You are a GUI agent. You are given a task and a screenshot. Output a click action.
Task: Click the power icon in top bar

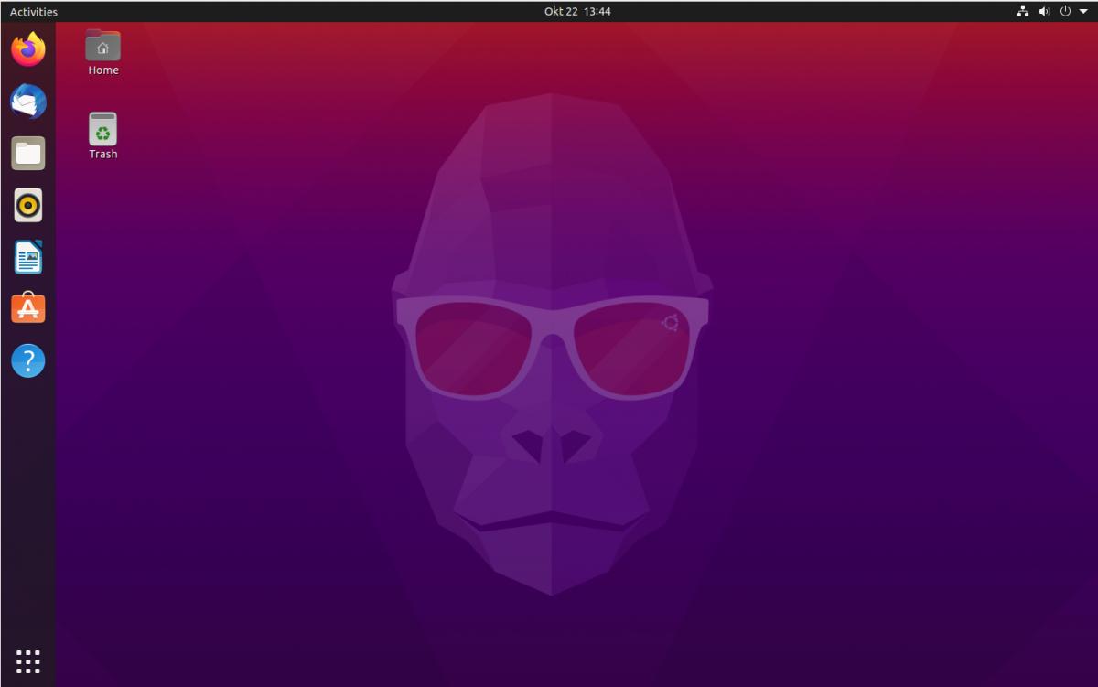[x=1065, y=12]
